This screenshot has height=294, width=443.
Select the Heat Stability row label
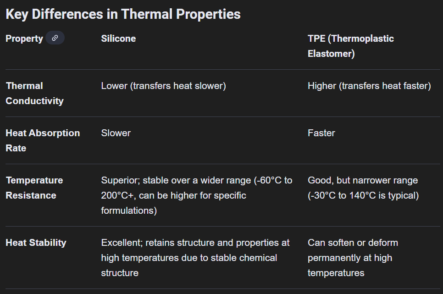(36, 243)
